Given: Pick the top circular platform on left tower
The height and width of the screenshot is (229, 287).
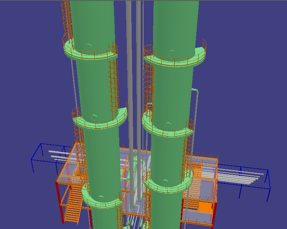Looking at the screenshot, I should tap(91, 52).
